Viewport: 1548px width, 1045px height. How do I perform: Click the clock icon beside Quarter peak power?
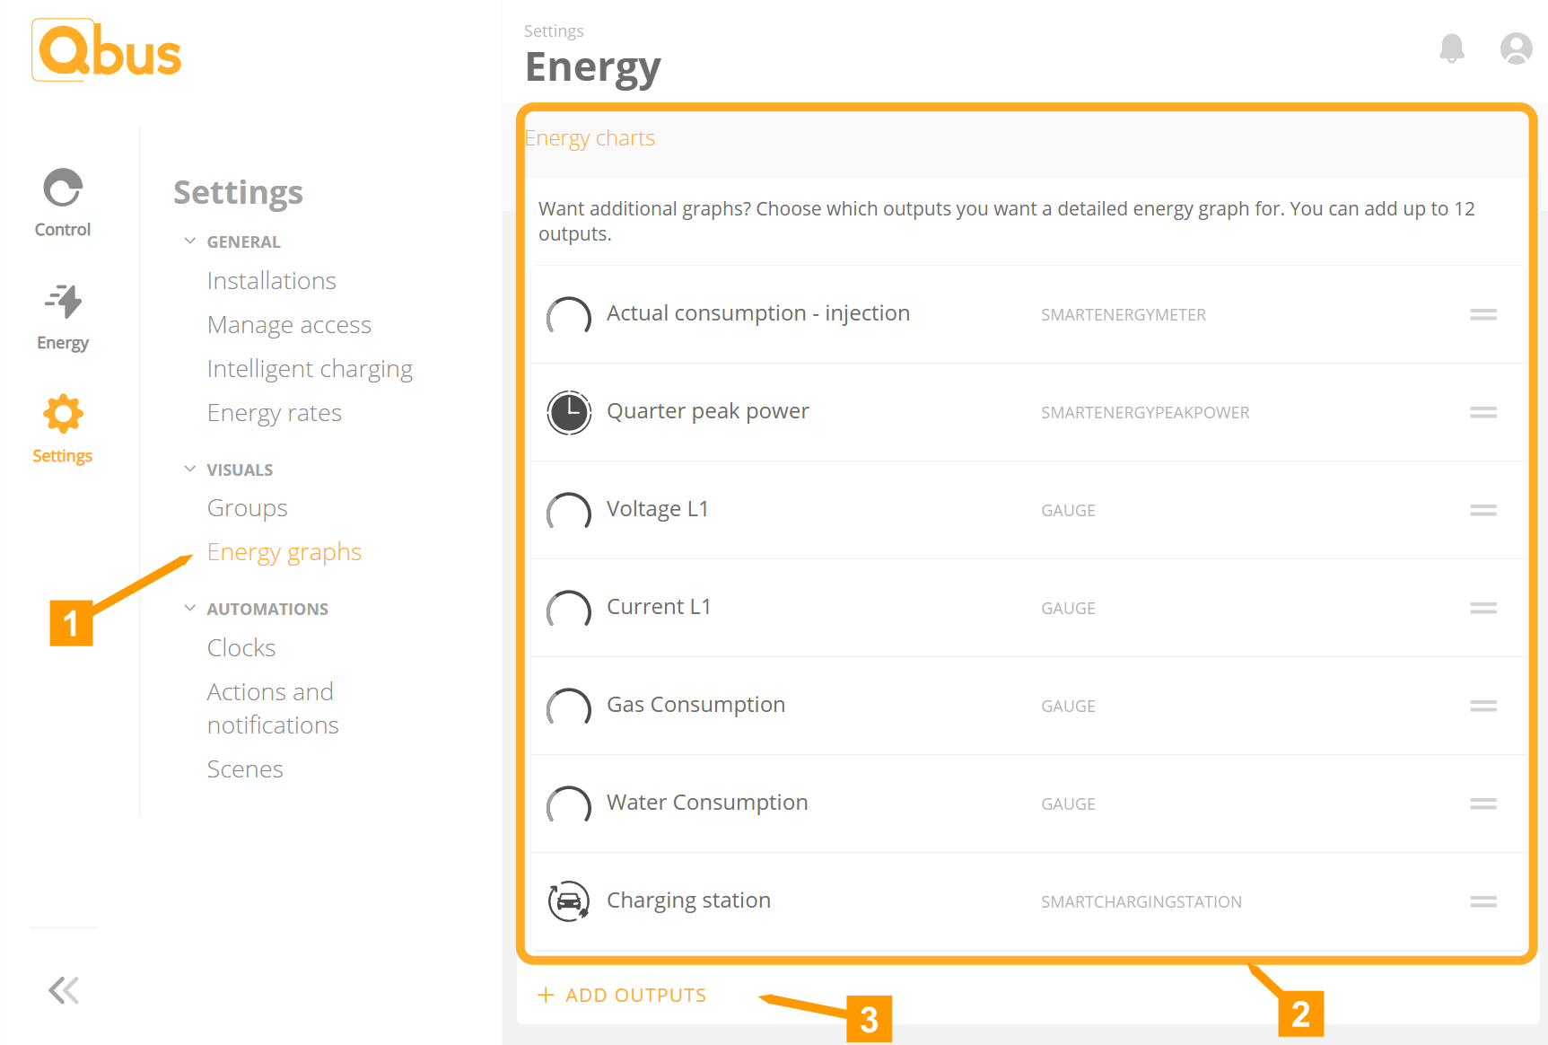pos(569,414)
